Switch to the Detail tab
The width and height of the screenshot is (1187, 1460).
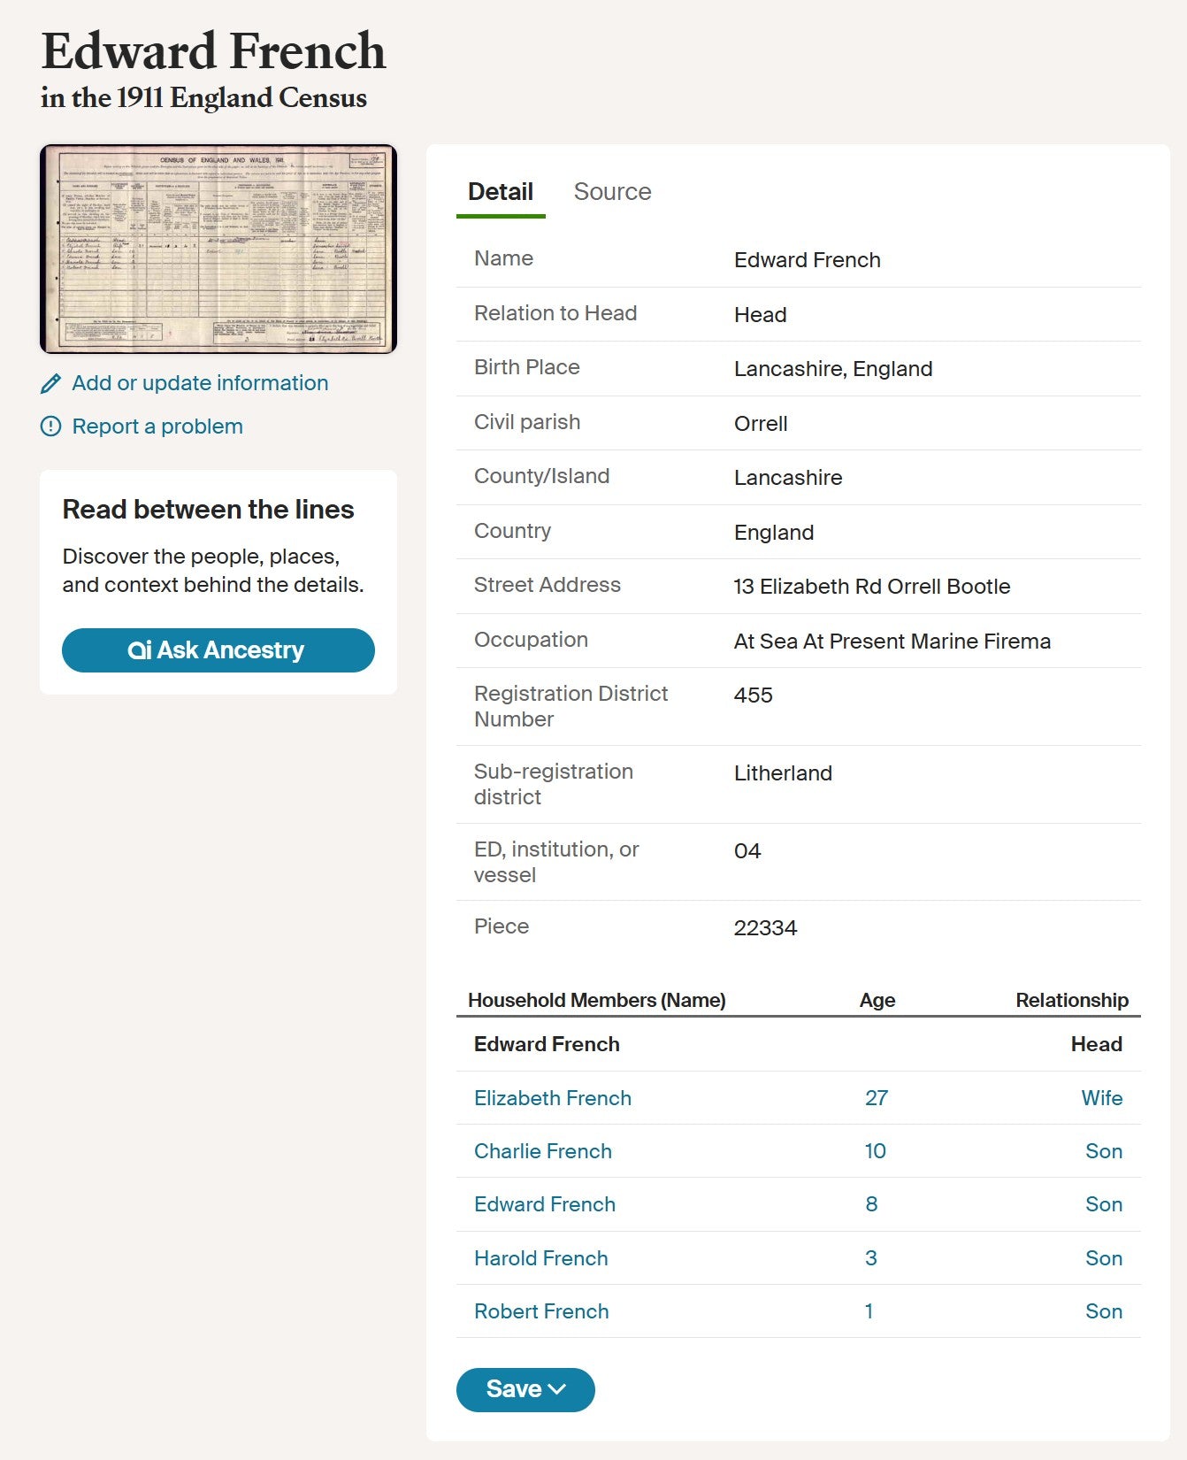coord(501,192)
